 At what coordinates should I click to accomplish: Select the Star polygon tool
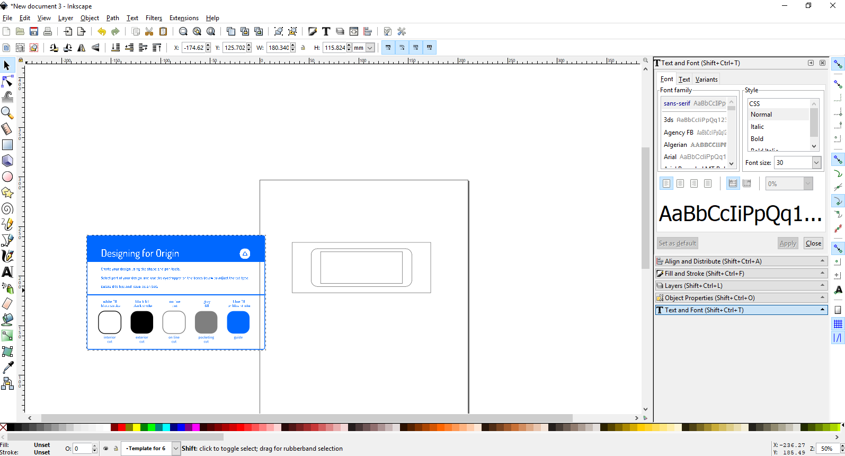click(x=7, y=192)
